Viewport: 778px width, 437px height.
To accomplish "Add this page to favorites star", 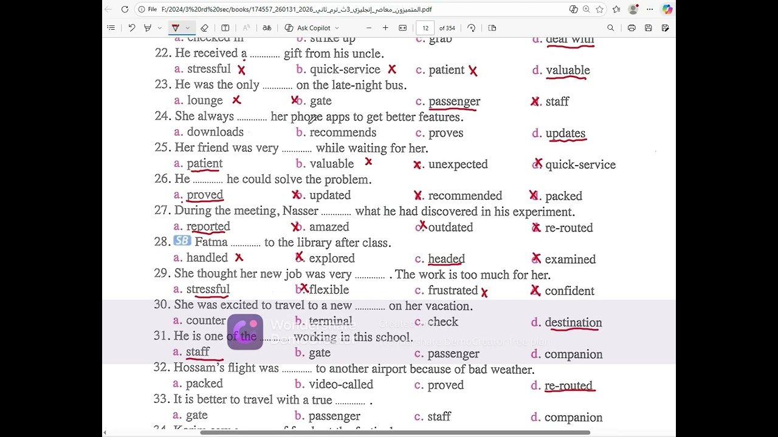I will [x=600, y=9].
